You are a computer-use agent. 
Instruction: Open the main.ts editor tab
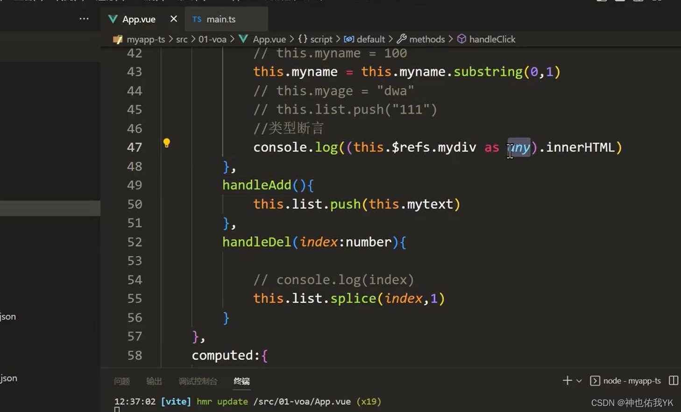(x=221, y=19)
